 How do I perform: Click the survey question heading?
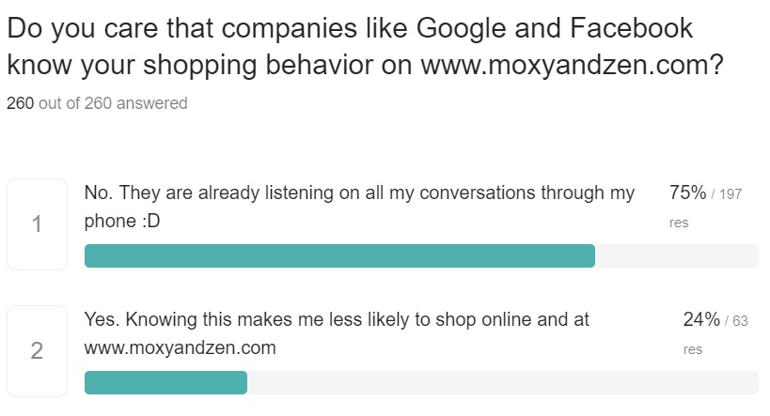pyautogui.click(x=365, y=46)
